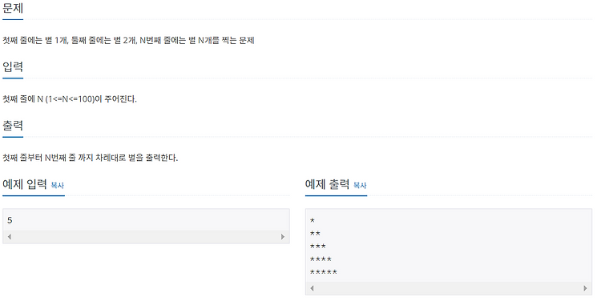Screen dimensions: 601x305
Task: Click the output description sentence under 출력
Action: (90, 158)
